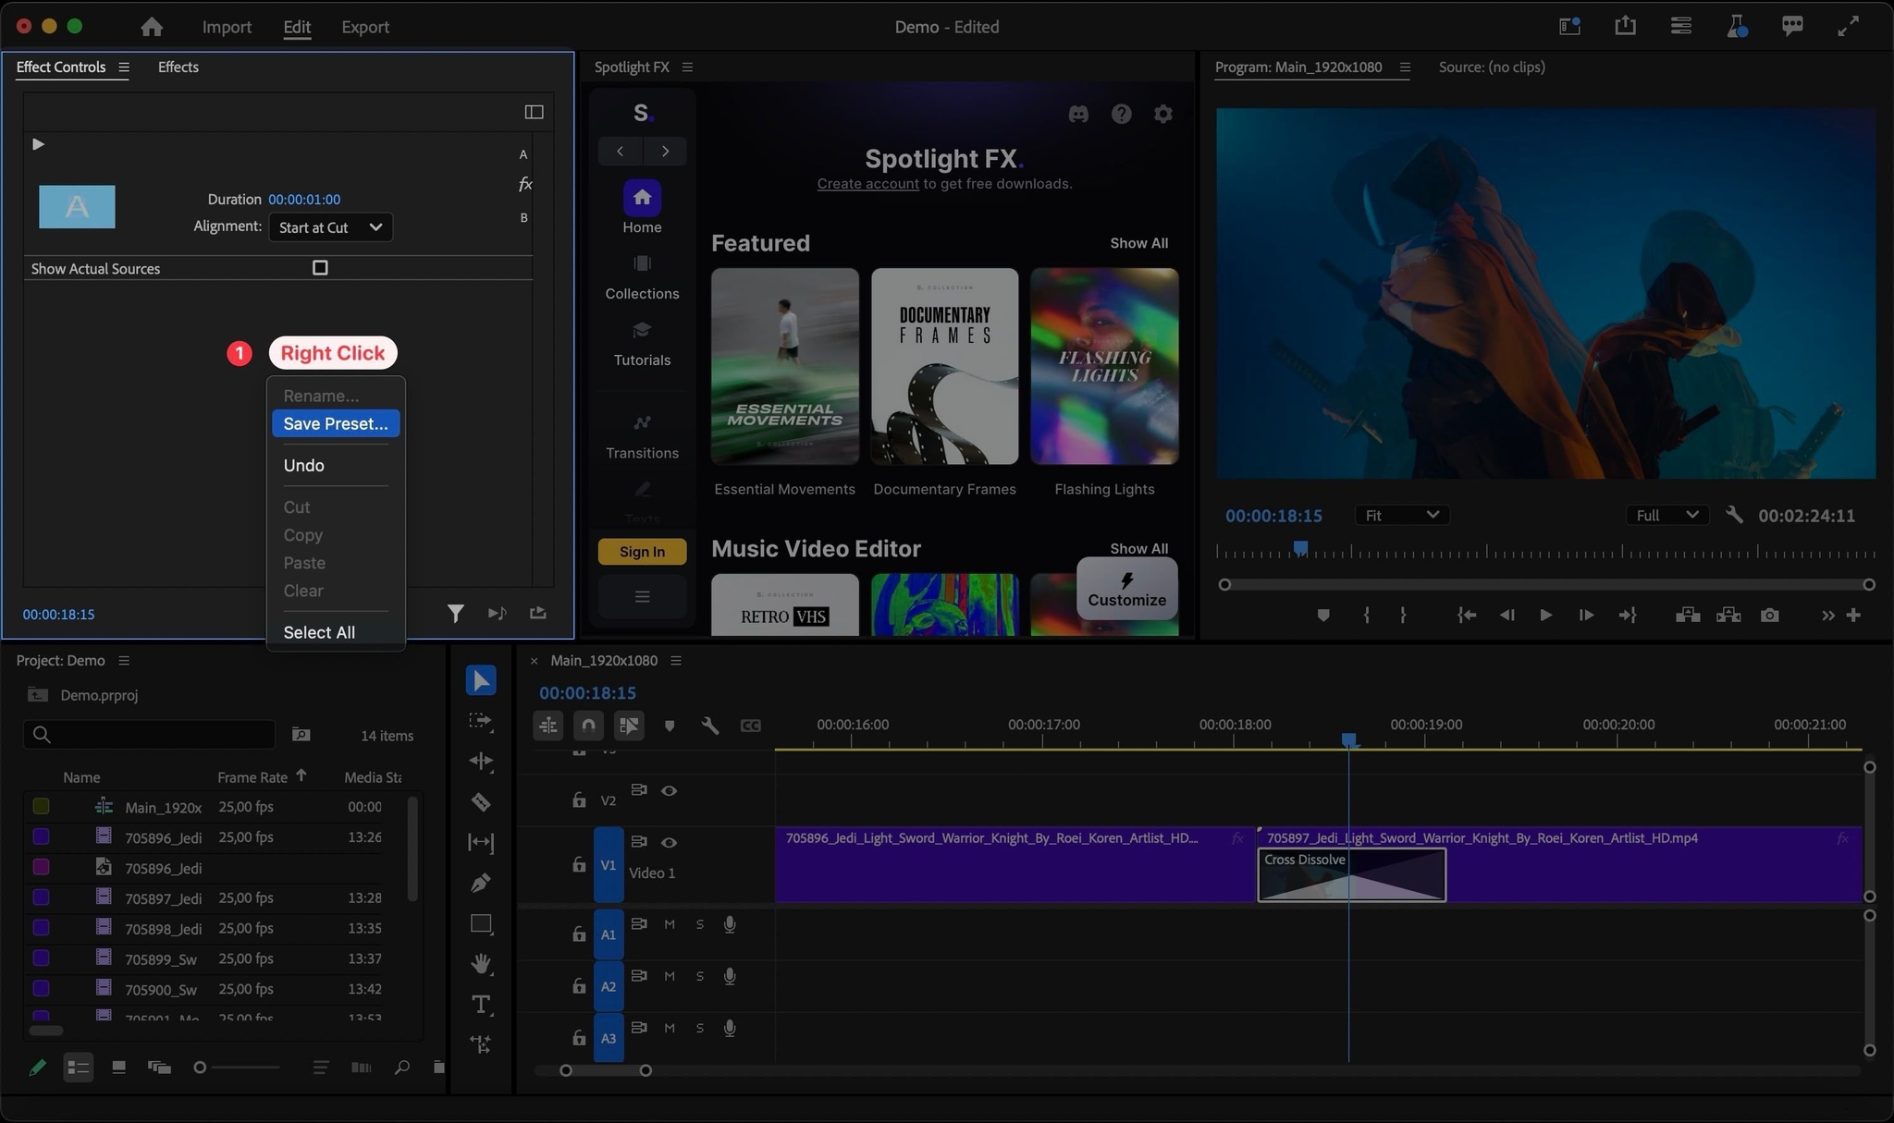Toggle linked selection in timeline
The image size is (1894, 1123).
pos(629,726)
